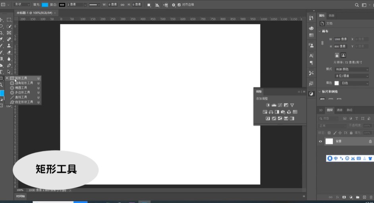Open the 正常 blend mode dropdown

coord(332,126)
